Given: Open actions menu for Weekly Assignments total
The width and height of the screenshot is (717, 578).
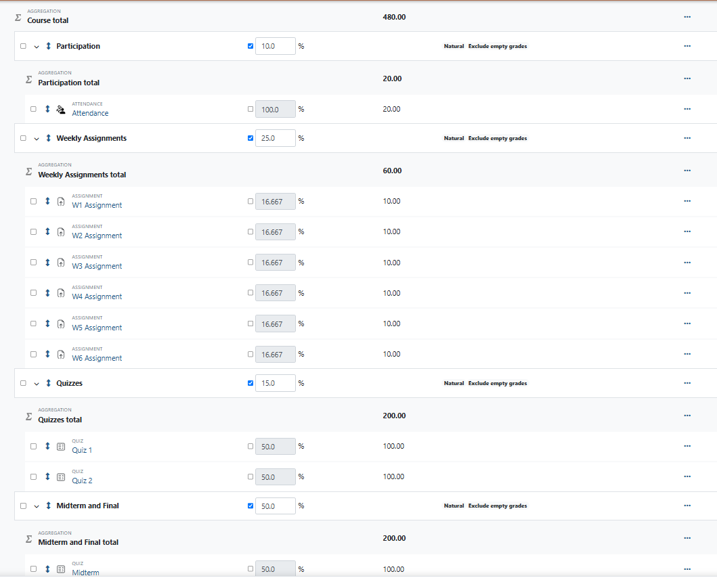Looking at the screenshot, I should (687, 171).
